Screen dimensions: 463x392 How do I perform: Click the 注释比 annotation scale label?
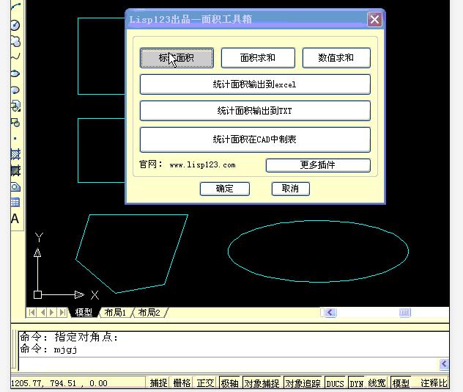(x=434, y=383)
